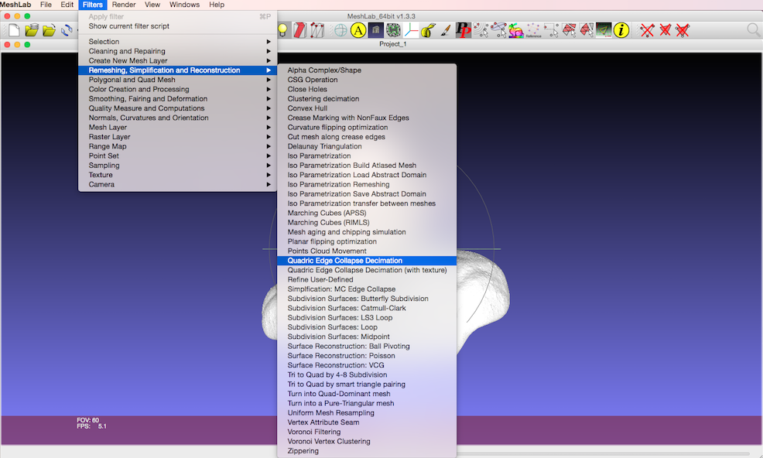Choose Quadric Edge Collapse Decimation (with texture)
Viewport: 763px width, 458px height.
(x=367, y=270)
